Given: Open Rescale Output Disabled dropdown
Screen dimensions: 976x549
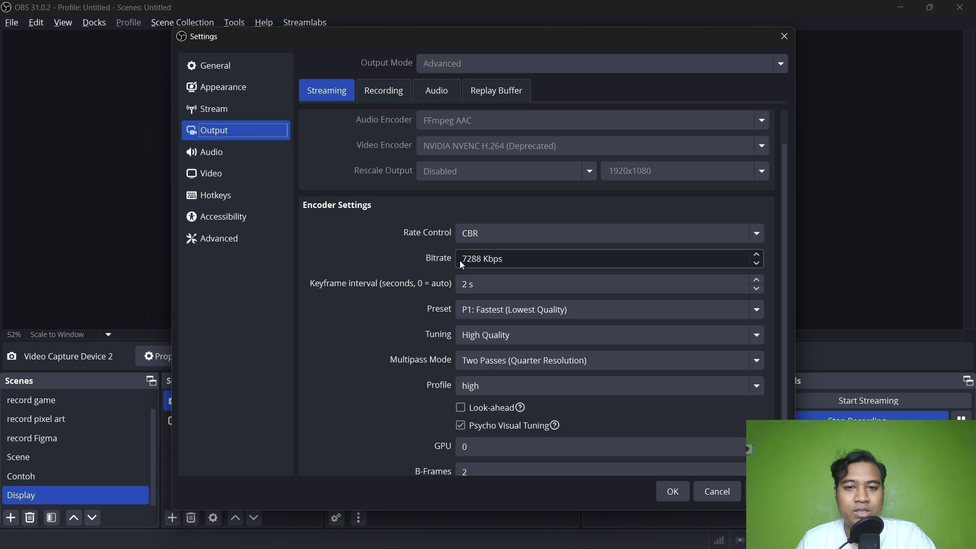Looking at the screenshot, I should click(506, 172).
